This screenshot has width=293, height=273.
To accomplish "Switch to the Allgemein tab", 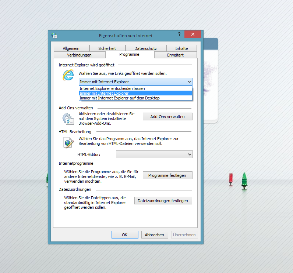I will 71,48.
